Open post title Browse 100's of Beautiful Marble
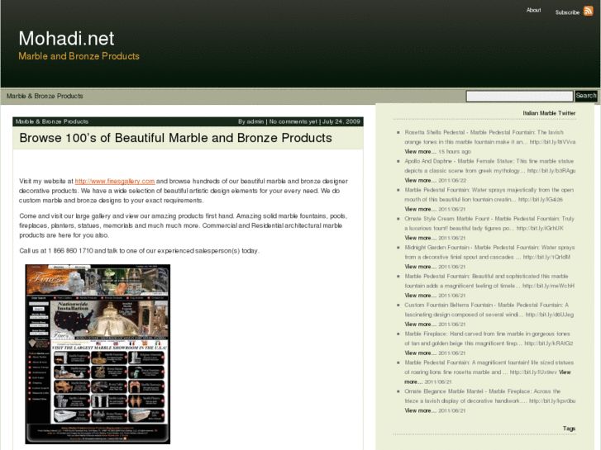 175,138
